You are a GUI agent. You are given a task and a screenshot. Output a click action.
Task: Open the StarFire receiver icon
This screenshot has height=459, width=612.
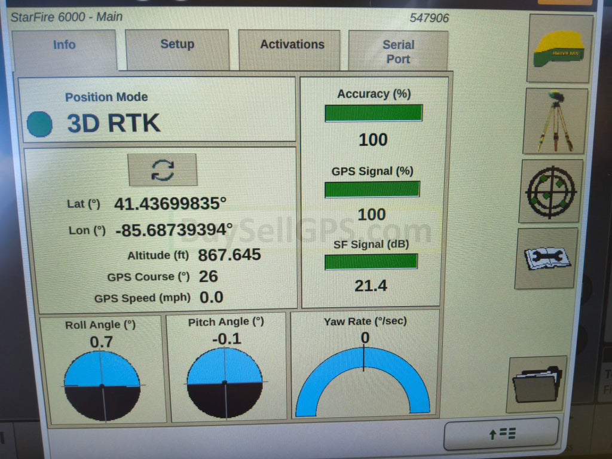pos(559,48)
